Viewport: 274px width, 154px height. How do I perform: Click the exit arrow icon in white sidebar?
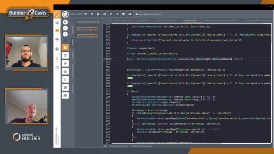[x=57, y=68]
